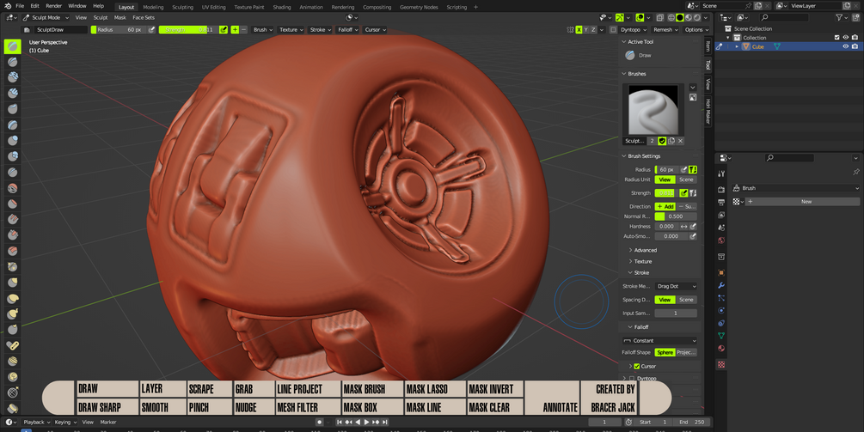This screenshot has width=864, height=432.
Task: Open the Modifiers wrench properties tab
Action: 721,286
